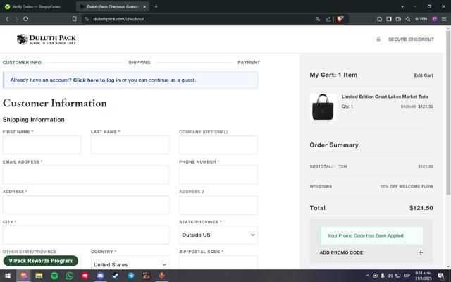
Task: Open State/Province dropdown showing Outside US
Action: [218, 235]
